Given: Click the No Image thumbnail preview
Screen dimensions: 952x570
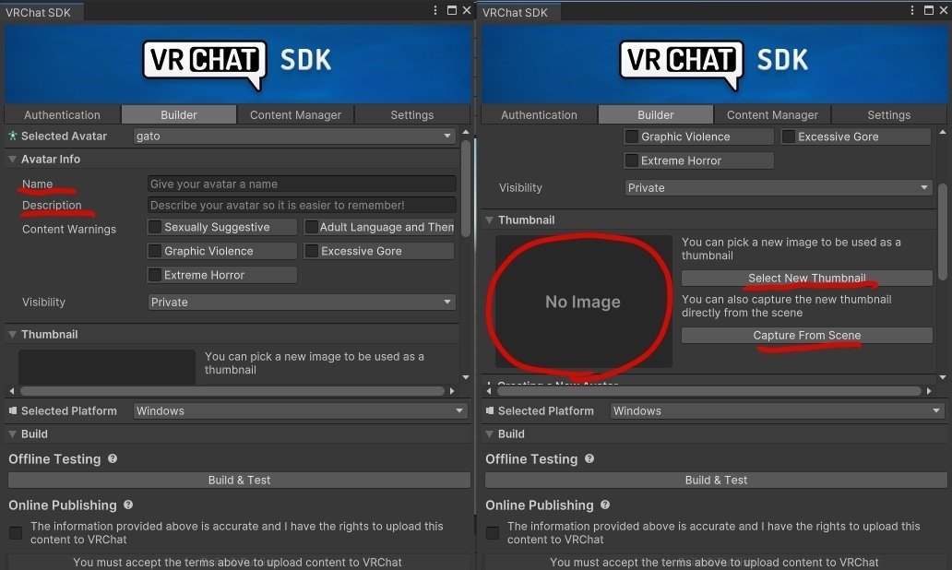Looking at the screenshot, I should pyautogui.click(x=583, y=302).
